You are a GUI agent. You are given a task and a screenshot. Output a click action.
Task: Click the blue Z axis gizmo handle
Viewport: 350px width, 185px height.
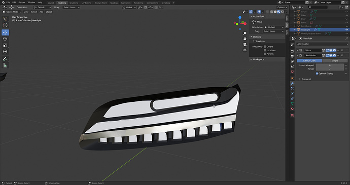240,17
